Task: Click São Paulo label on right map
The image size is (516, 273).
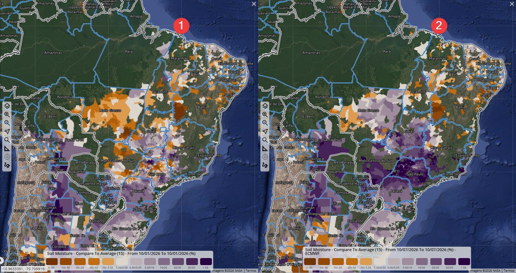Action: 415,174
